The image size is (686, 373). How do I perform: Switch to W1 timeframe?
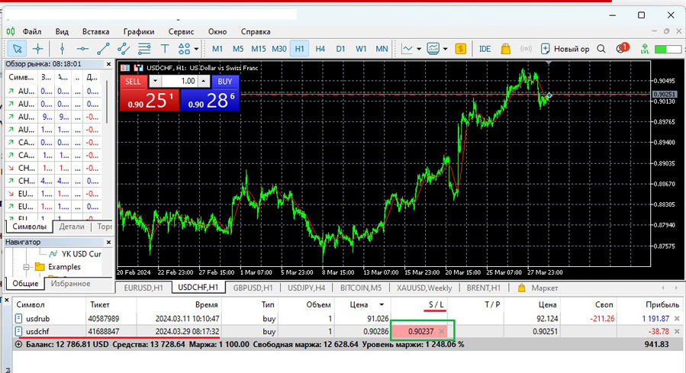[361, 49]
